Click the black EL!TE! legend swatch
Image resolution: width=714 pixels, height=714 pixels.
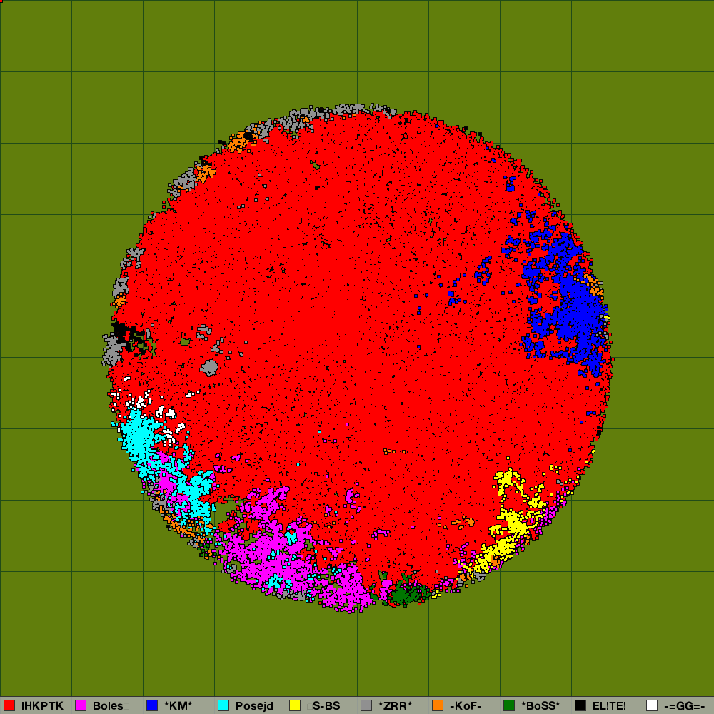pyautogui.click(x=580, y=705)
